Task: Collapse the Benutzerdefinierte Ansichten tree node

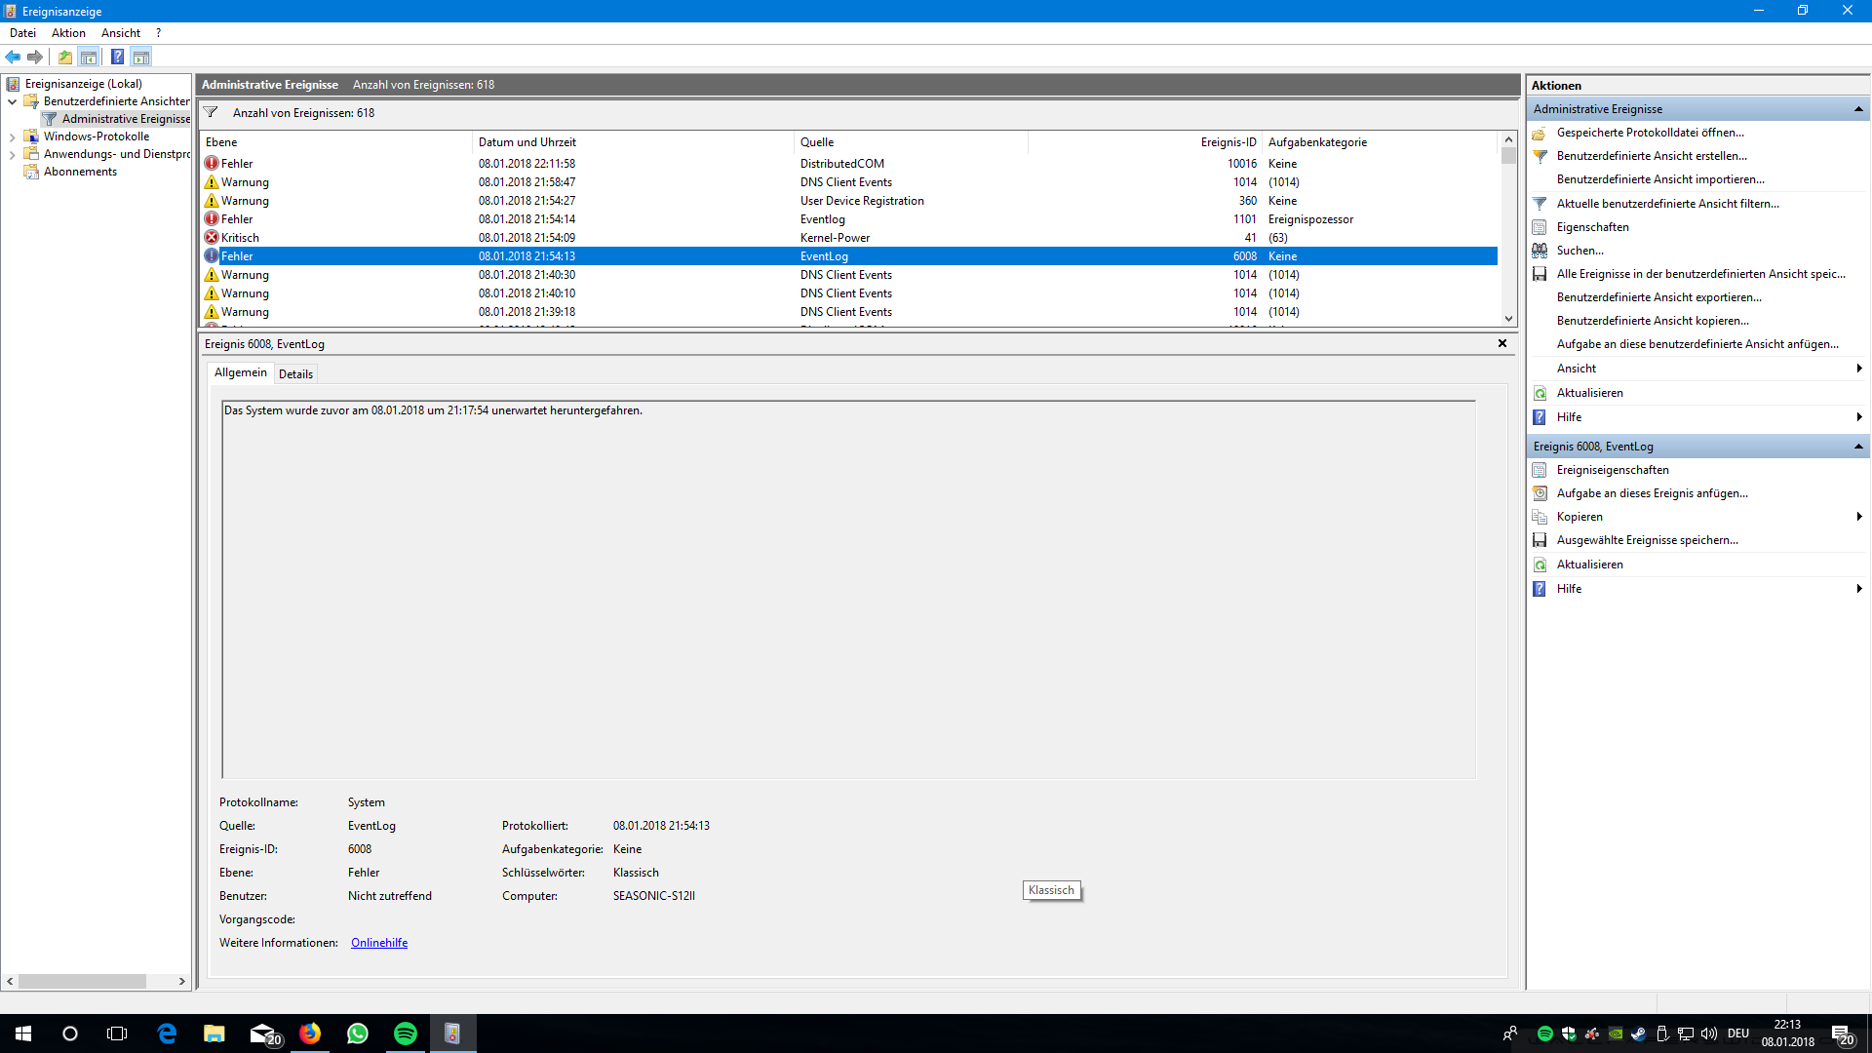Action: click(x=12, y=101)
